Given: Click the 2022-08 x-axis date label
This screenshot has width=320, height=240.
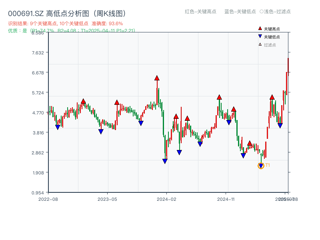Looking at the screenshot, I should (x=48, y=199).
